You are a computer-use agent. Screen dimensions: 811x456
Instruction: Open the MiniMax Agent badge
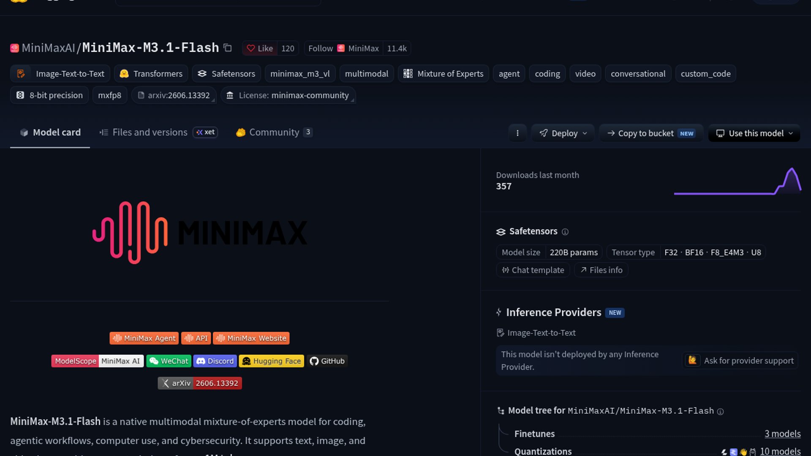pyautogui.click(x=144, y=338)
